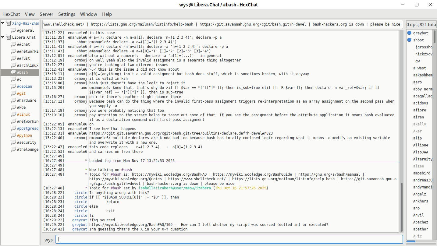Screen dimensions: 437x246
Task: Open the declare.def cgit savannah link
Action: click(x=181, y=133)
